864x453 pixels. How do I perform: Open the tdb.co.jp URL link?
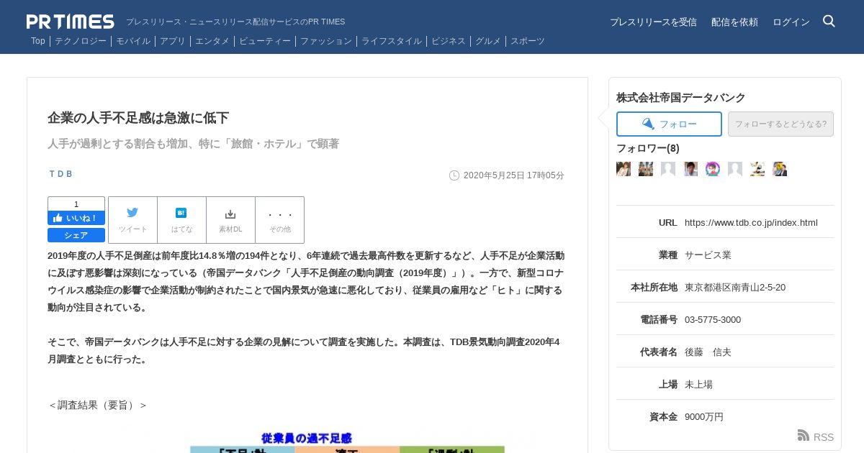[x=751, y=222]
